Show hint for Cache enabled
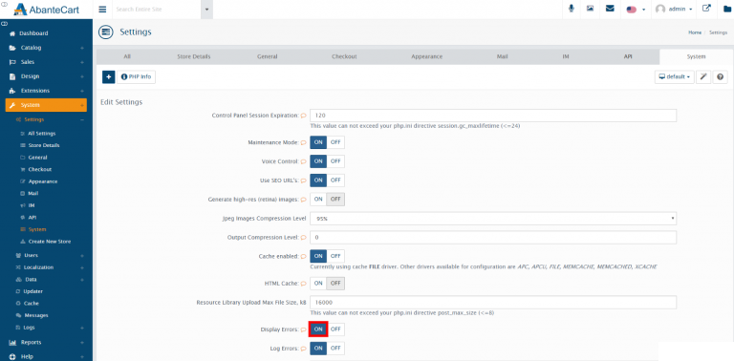This screenshot has height=361, width=734. click(x=303, y=256)
